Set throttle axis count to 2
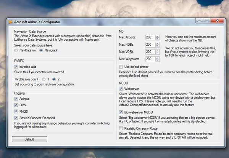The height and width of the screenshot is (158, 229). pos(54,79)
